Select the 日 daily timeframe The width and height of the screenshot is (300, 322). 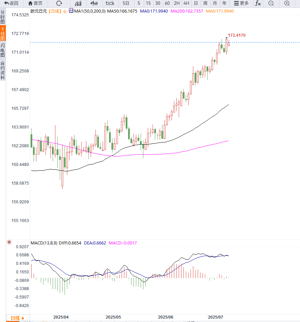tap(196, 3)
